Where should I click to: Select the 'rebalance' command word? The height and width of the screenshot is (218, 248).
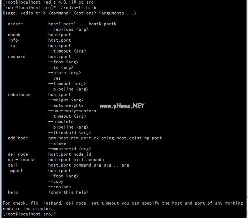19,95
